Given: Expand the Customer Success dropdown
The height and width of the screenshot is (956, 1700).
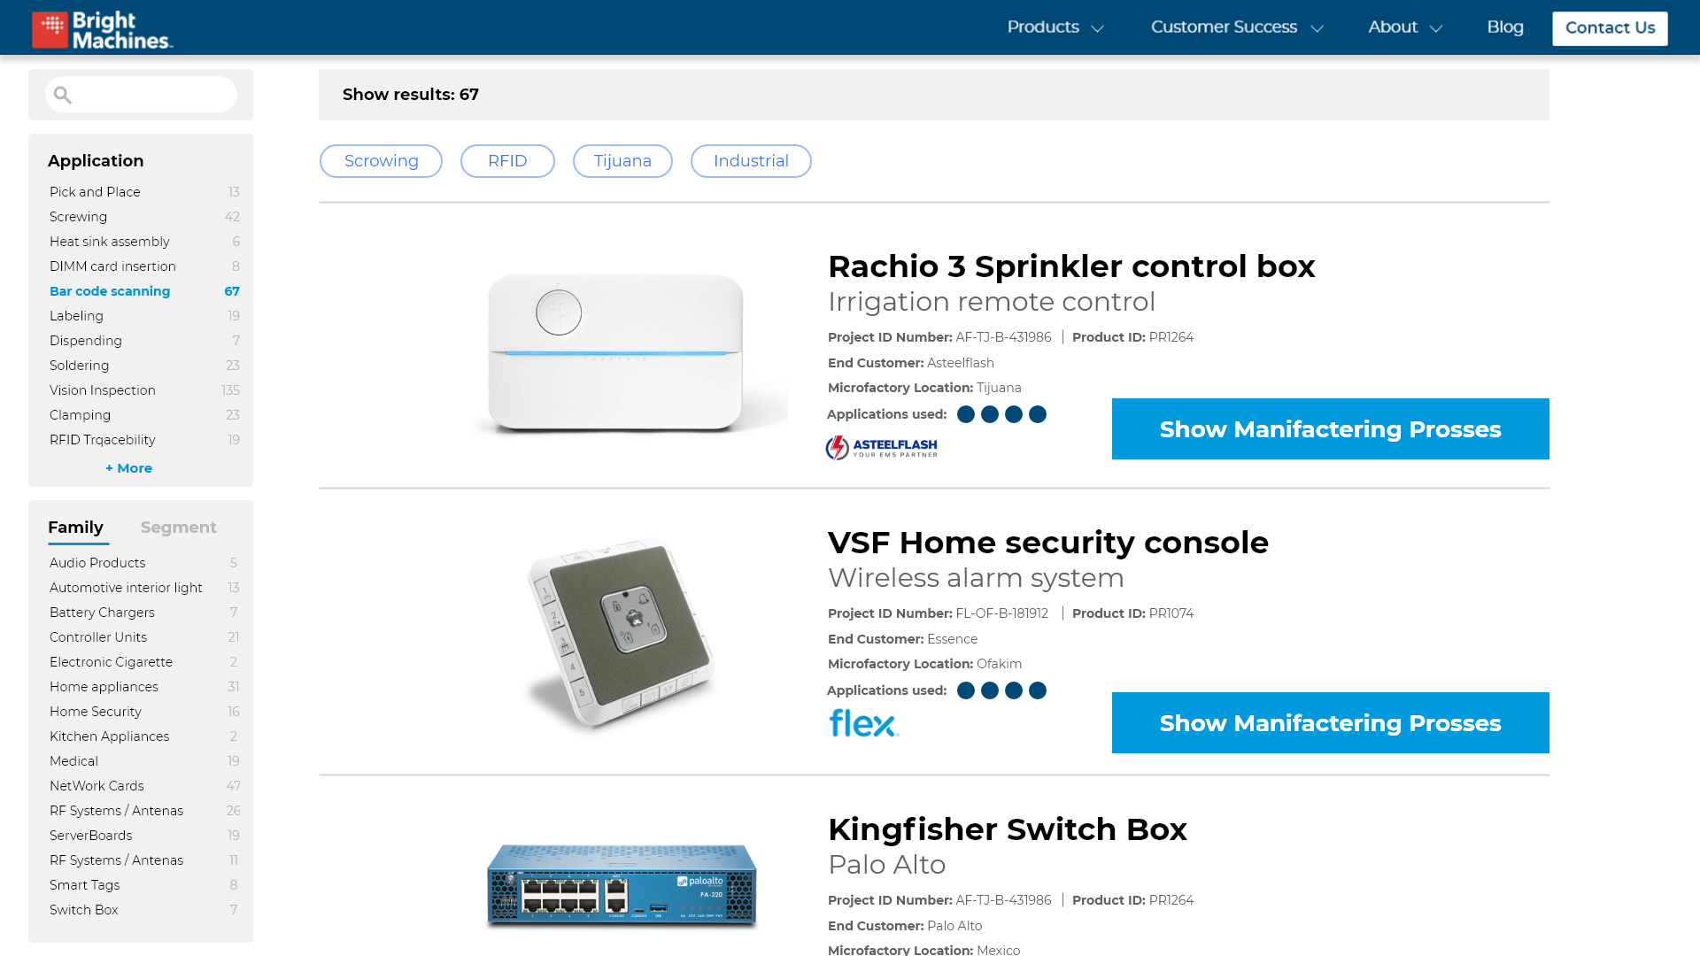Looking at the screenshot, I should pos(1237,27).
